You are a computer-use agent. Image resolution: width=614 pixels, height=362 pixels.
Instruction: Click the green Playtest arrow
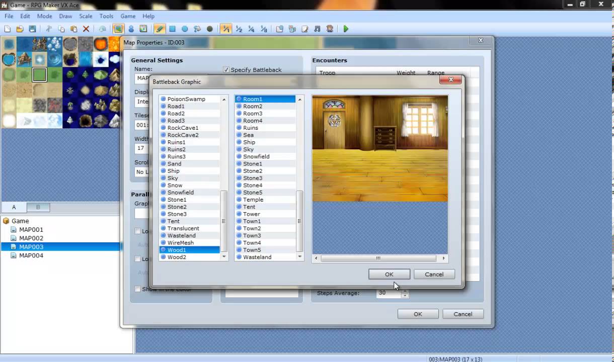[x=346, y=29]
